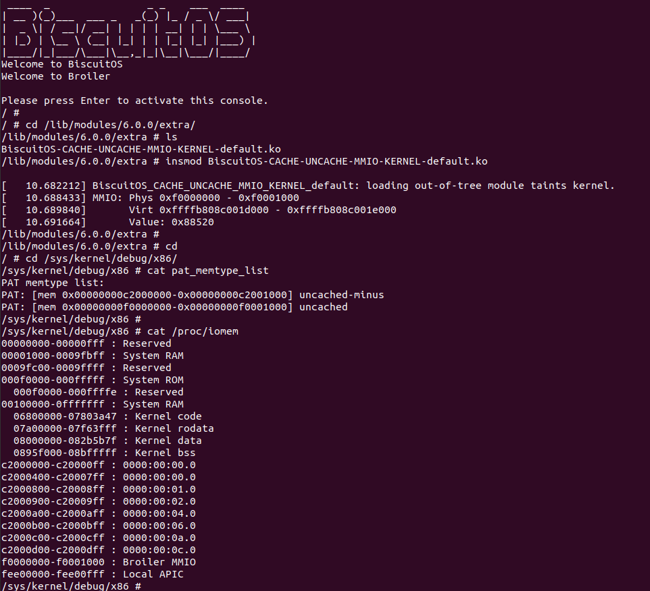Viewport: 650px width, 591px height.
Task: Click the "Welcome to Broiler" line
Action: click(x=55, y=76)
